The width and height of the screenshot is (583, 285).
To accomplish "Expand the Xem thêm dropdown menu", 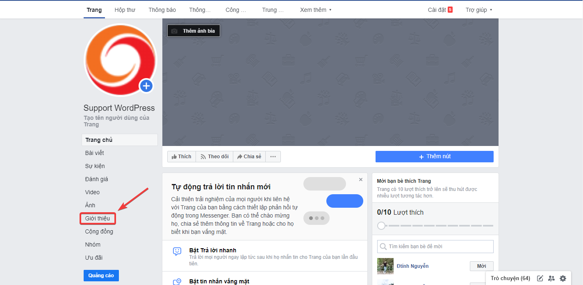I will point(316,10).
